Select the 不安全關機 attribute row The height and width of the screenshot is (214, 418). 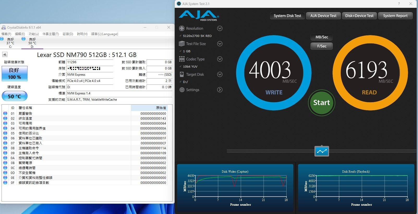pyautogui.click(x=85, y=173)
